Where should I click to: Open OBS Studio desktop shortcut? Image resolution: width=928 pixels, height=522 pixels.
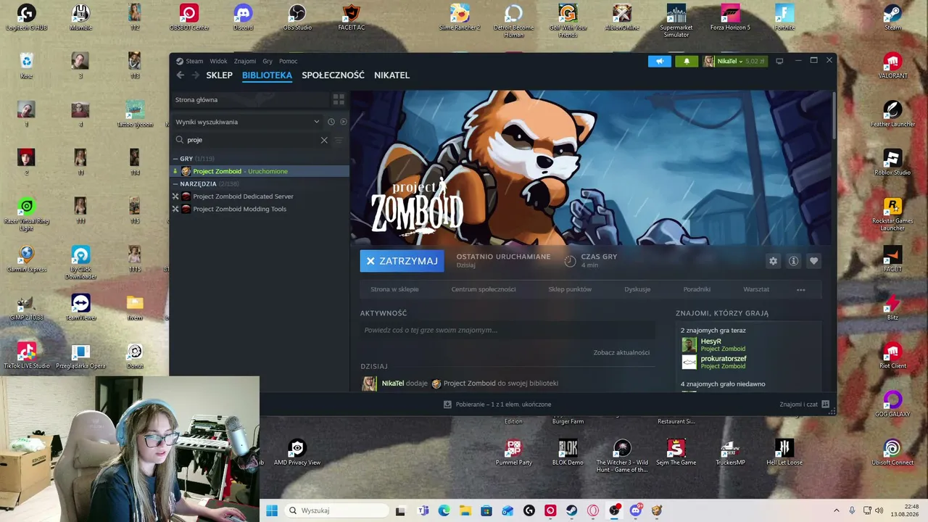click(x=297, y=17)
